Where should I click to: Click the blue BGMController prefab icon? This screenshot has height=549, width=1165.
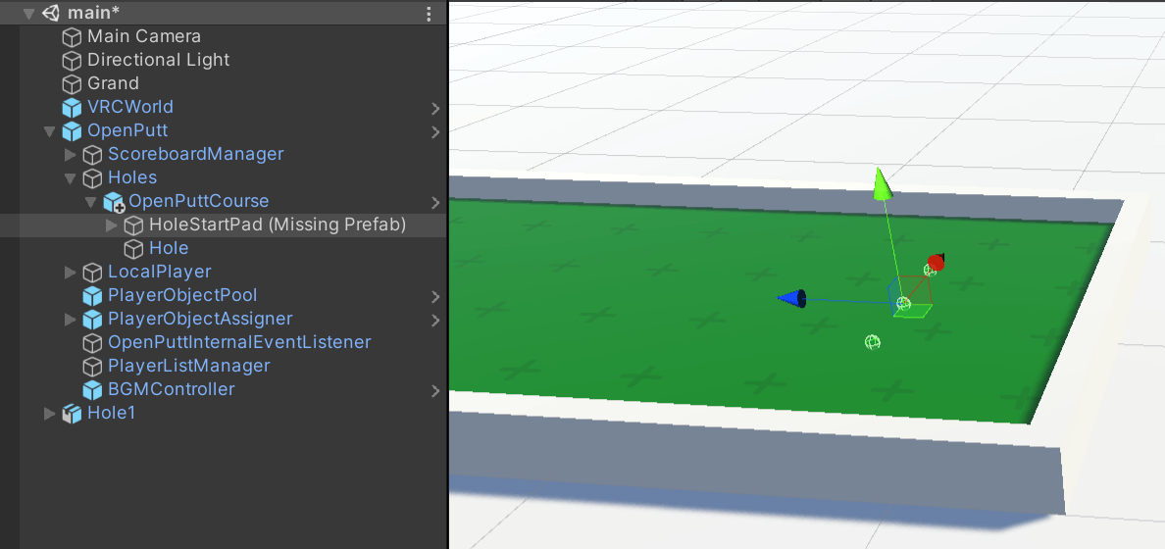tap(92, 390)
